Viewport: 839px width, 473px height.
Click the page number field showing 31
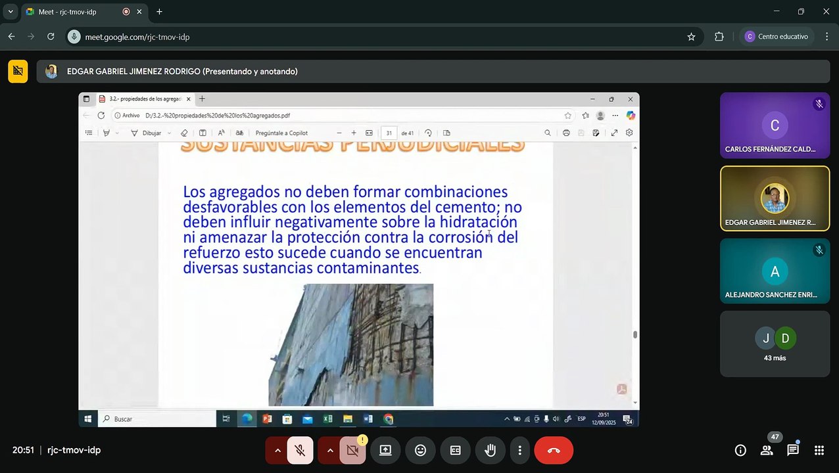[389, 133]
